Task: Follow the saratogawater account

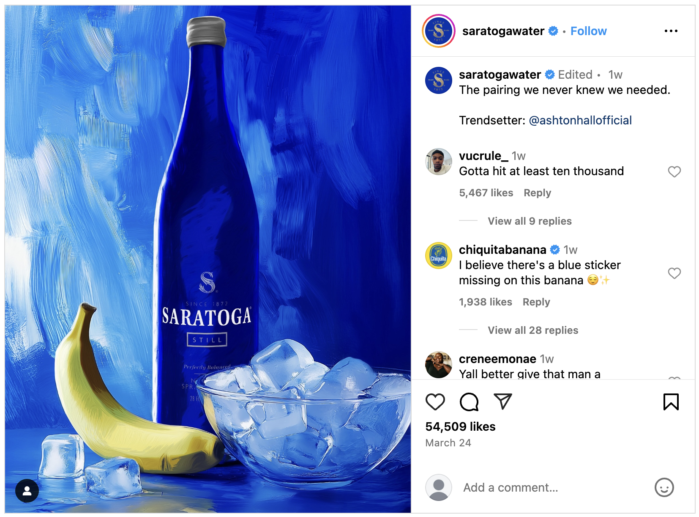Action: click(588, 31)
